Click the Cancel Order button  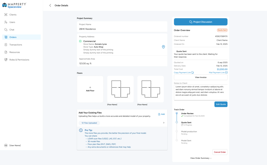coord(220,152)
